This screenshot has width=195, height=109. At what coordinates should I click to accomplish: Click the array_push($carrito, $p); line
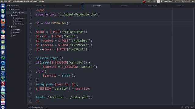tap(57, 84)
